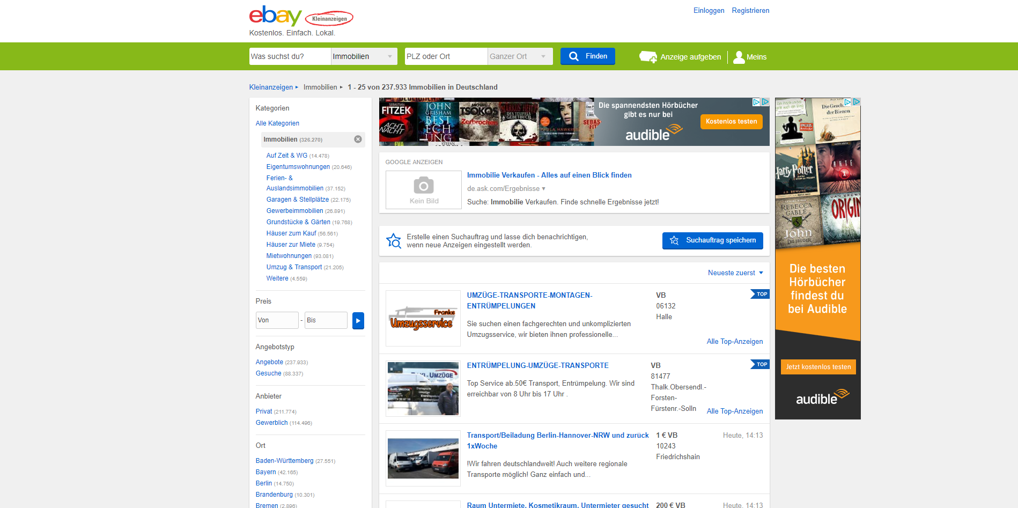1018x508 pixels.
Task: Click TOP badge on the Entrümpelung listing
Action: (x=760, y=364)
